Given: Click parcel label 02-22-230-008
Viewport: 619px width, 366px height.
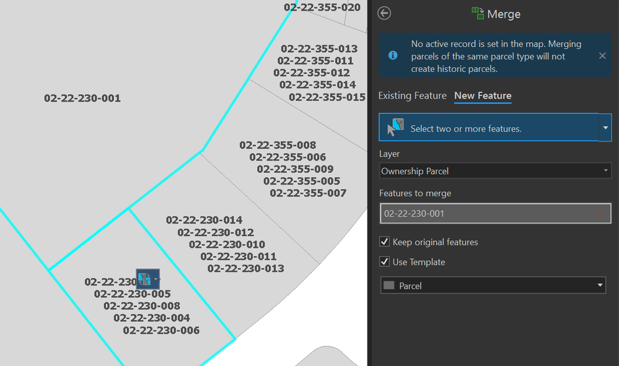Looking at the screenshot, I should pos(142,306).
